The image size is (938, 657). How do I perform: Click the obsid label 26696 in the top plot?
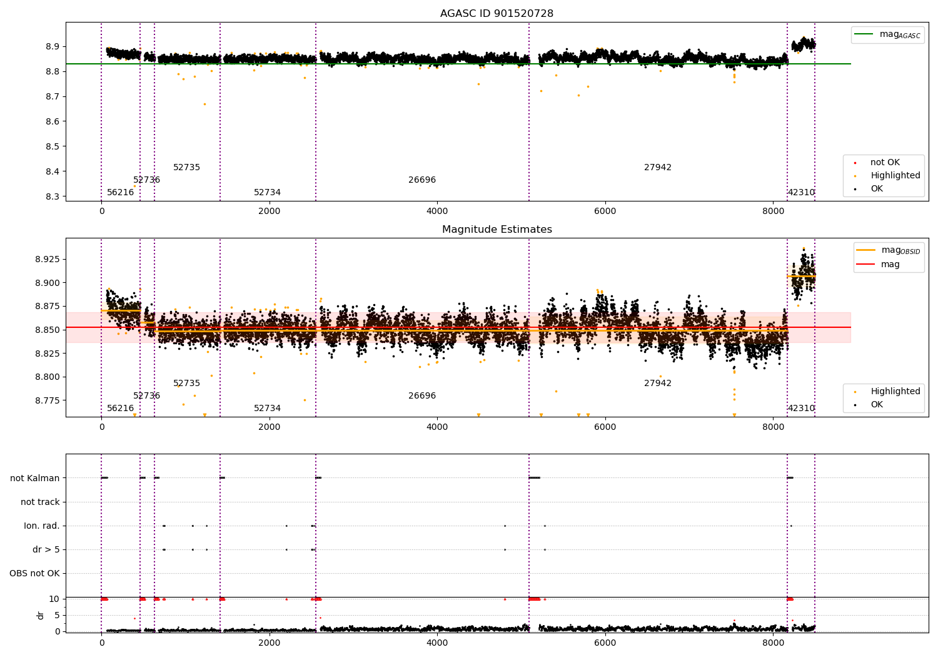422,180
